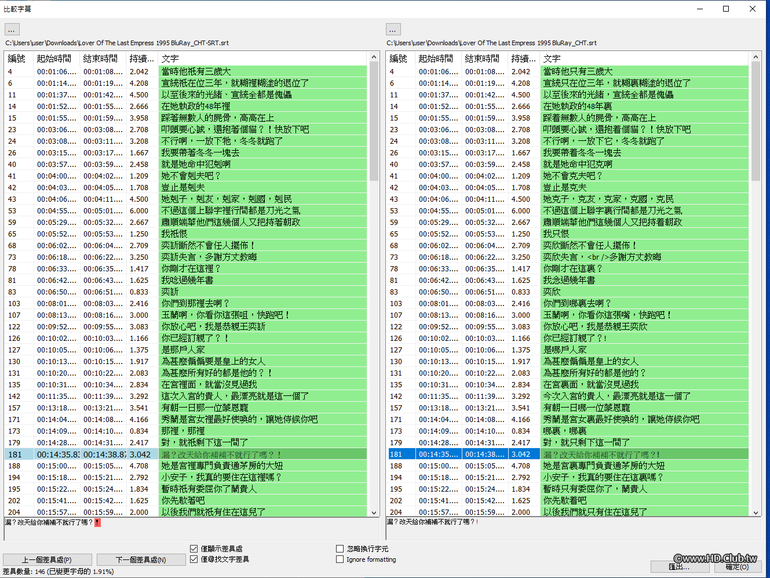Viewport: 770px width, 578px height.
Task: Select left pane row 26 "我要帶著冬冬一塊去"
Action: click(185, 152)
